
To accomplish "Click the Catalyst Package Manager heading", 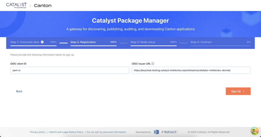I will coord(130,21).
